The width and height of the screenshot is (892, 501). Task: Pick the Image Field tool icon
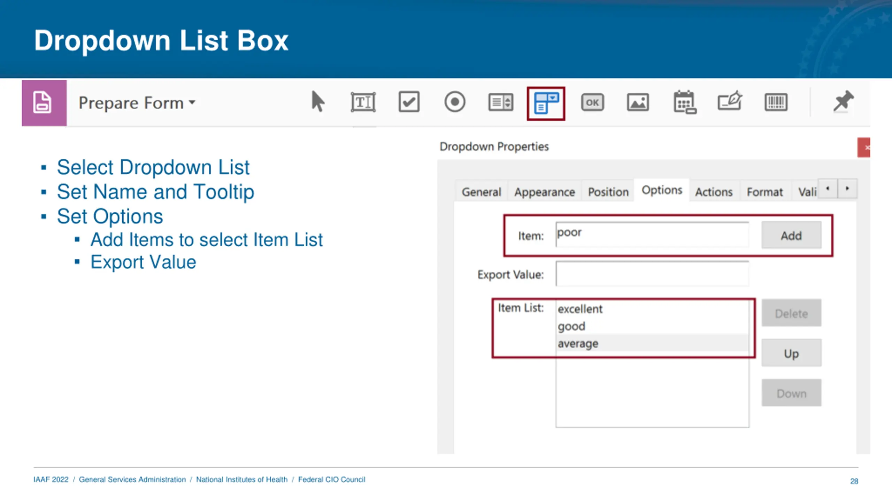(638, 102)
